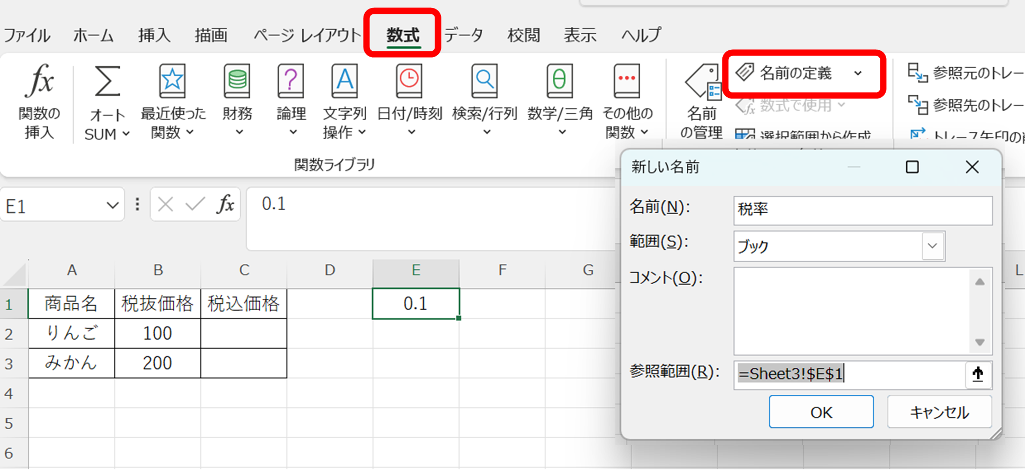Click the オートSUM sigma icon
This screenshot has width=1025, height=473.
pos(107,82)
